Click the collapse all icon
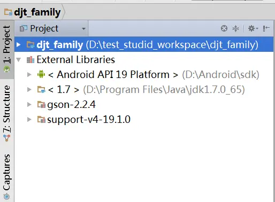Viewport: 275px width, 202px height. pos(235,28)
